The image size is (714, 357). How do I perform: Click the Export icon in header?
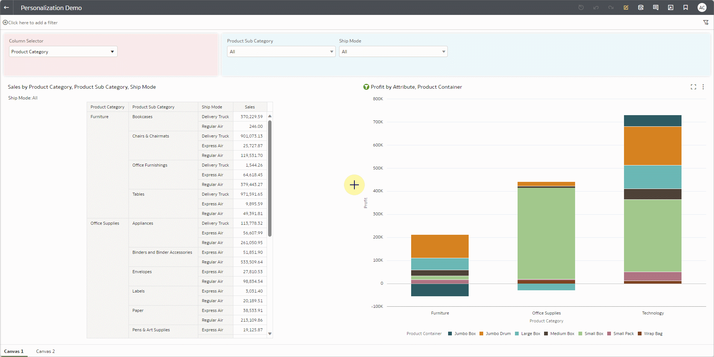671,7
